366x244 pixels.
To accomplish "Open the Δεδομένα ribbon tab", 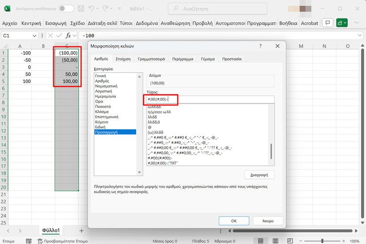I will [x=147, y=23].
